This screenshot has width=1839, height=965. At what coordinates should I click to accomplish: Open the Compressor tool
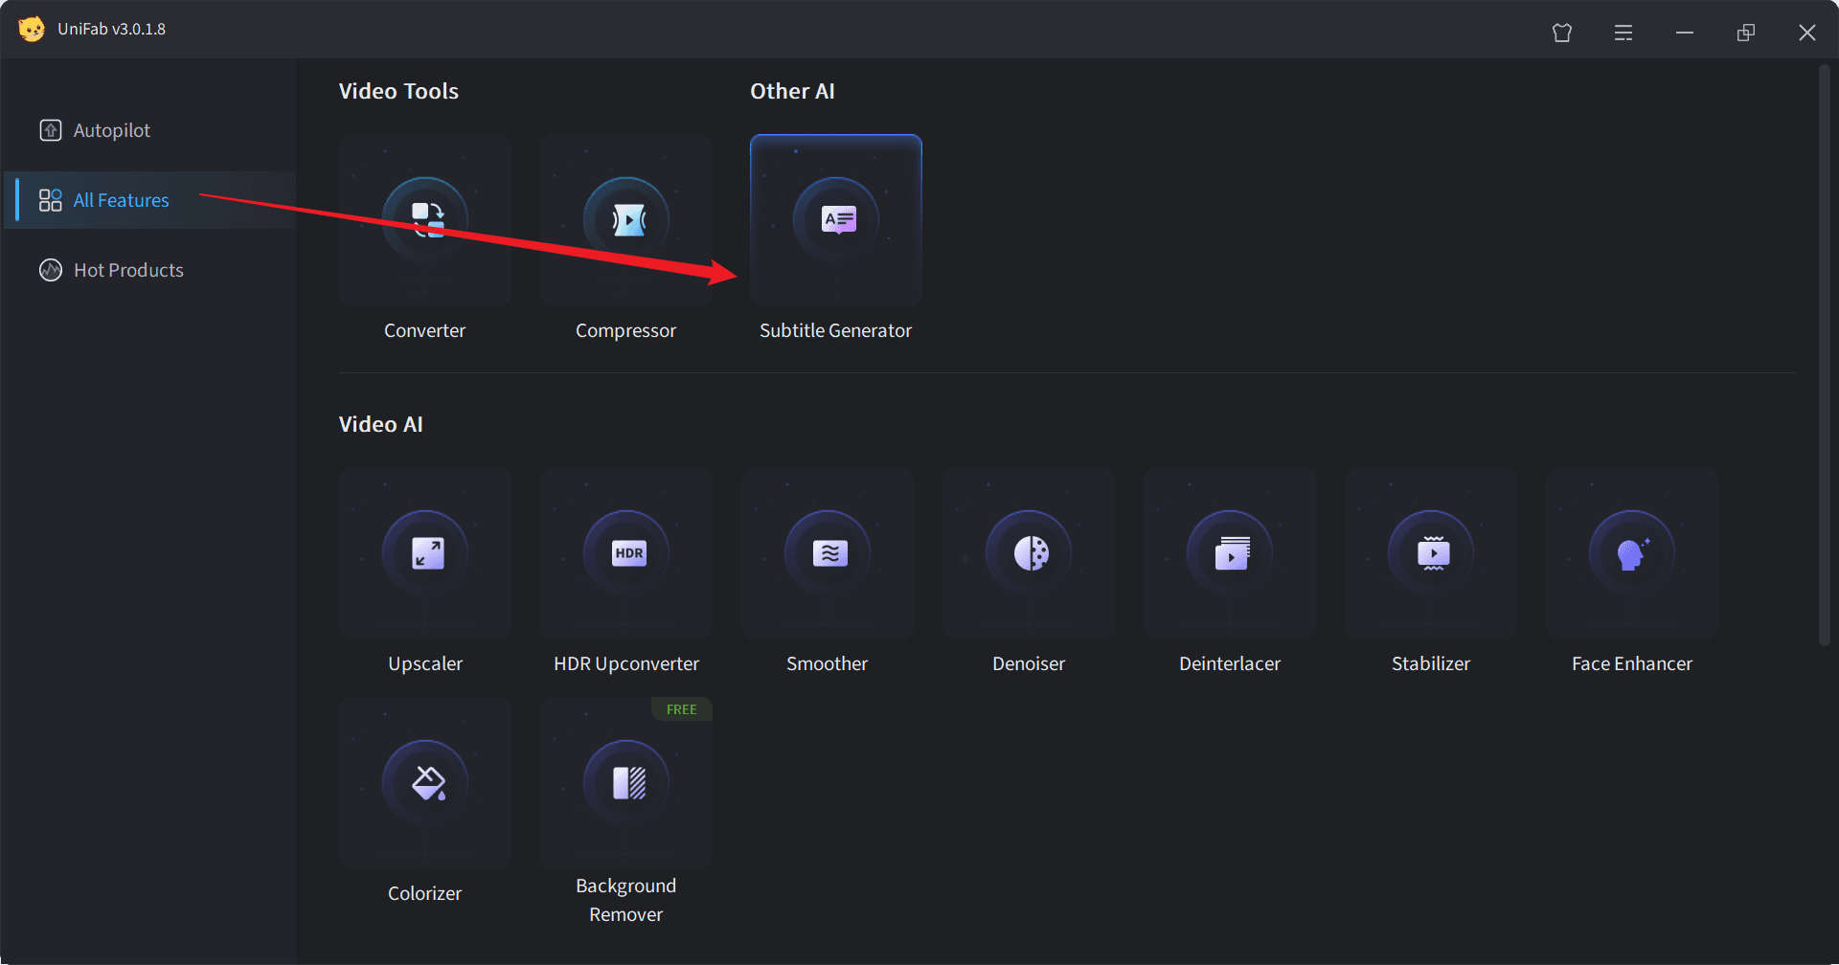click(x=625, y=220)
